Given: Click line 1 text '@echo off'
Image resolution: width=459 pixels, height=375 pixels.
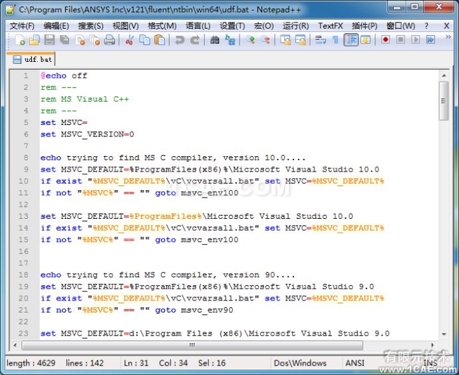Looking at the screenshot, I should tap(64, 76).
